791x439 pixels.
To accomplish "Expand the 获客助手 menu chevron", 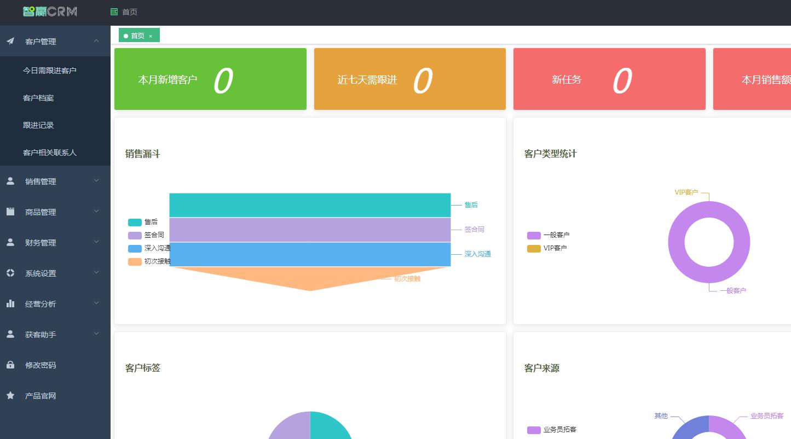I will (96, 333).
